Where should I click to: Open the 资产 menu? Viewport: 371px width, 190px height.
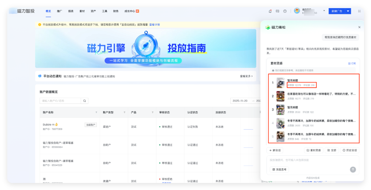93,11
